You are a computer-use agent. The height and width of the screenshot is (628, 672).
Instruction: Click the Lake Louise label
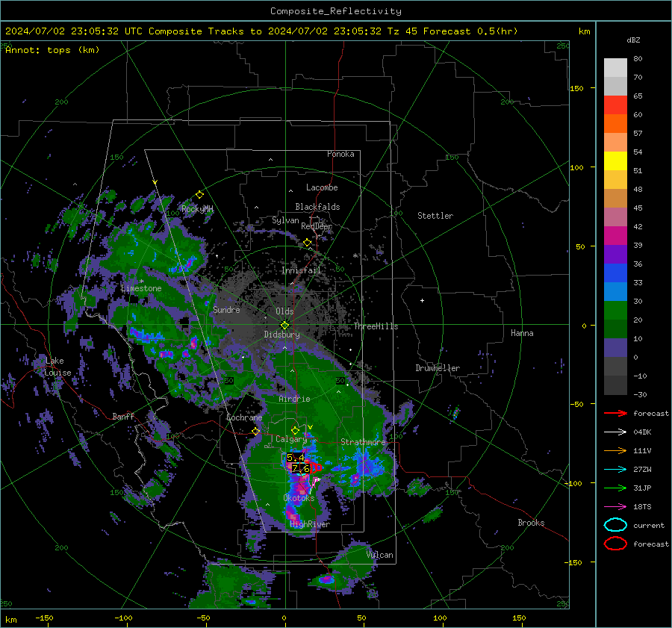coord(57,367)
